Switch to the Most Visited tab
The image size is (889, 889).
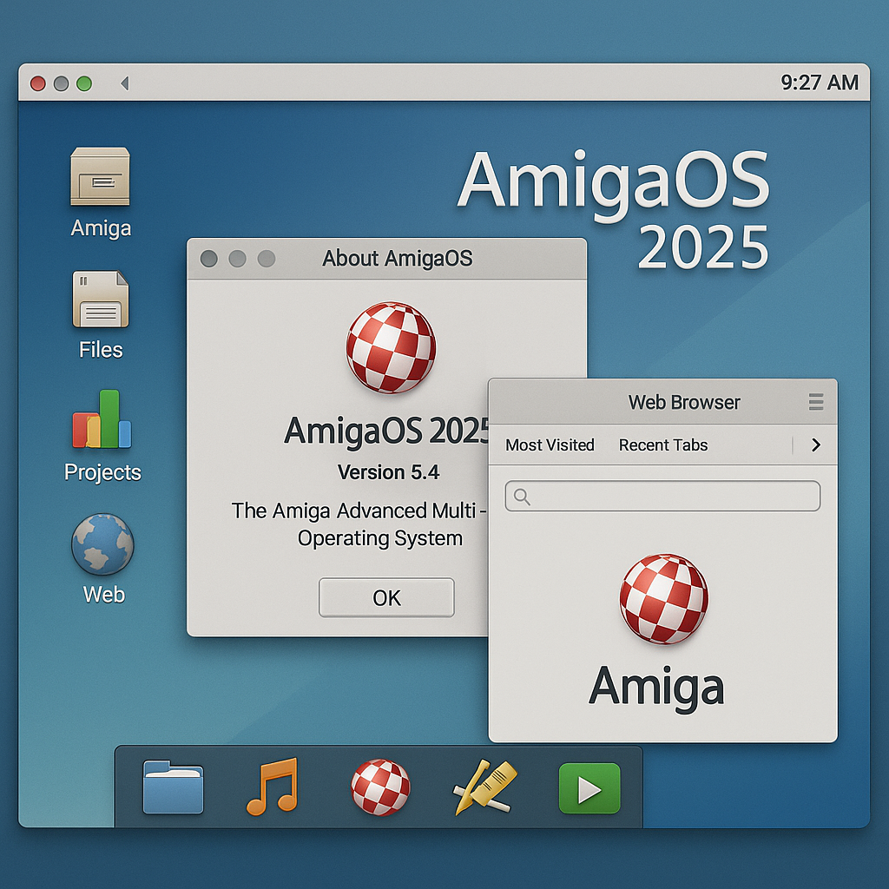click(x=550, y=445)
